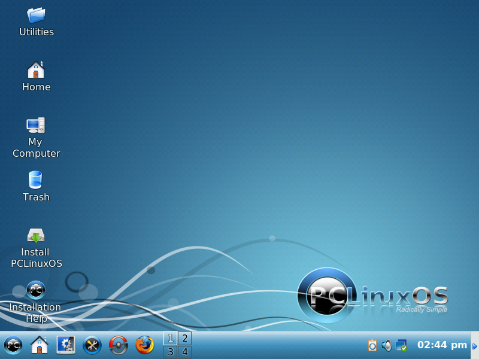Switch to virtual desktop 3

[x=170, y=352]
